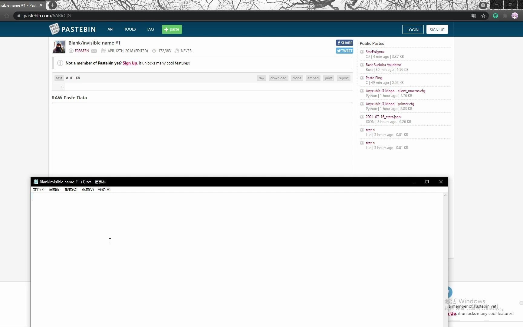Viewport: 523px width, 327px height.
Task: Report this paste
Action: [x=344, y=78]
